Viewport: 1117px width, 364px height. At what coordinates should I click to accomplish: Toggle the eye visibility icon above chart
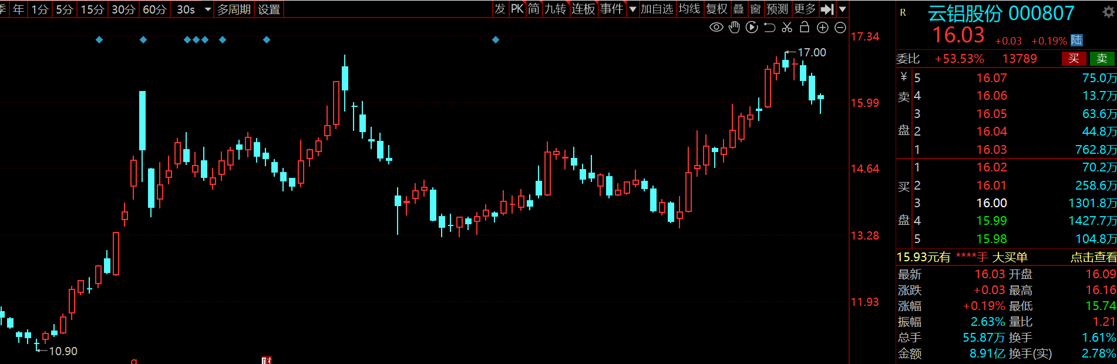point(716,27)
